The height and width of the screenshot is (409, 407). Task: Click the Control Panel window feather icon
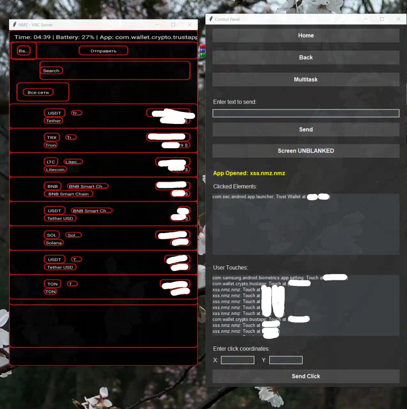pos(211,19)
